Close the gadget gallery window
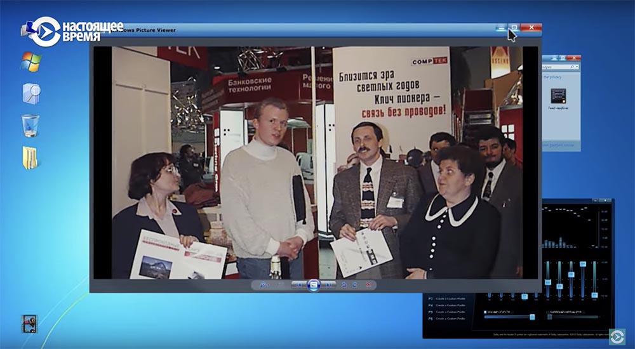Viewport: 635px width, 349px height. click(x=574, y=58)
